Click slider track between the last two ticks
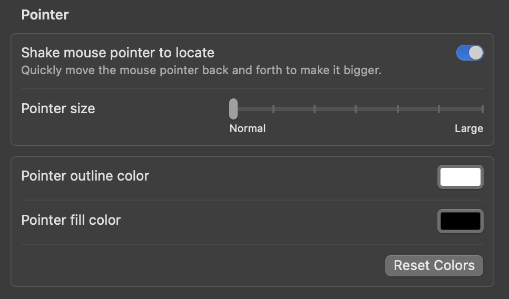The image size is (509, 299). pos(461,109)
